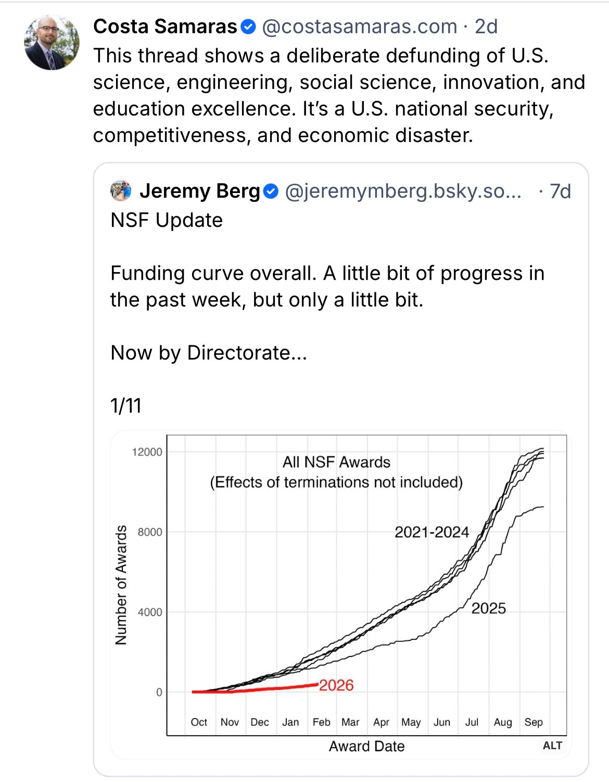Open the Jeremy Berg display name
Screen dimensions: 609x782
coord(200,191)
